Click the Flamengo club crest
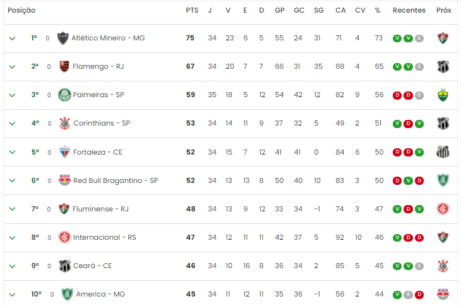Screen dimensions: 461x306 64,66
